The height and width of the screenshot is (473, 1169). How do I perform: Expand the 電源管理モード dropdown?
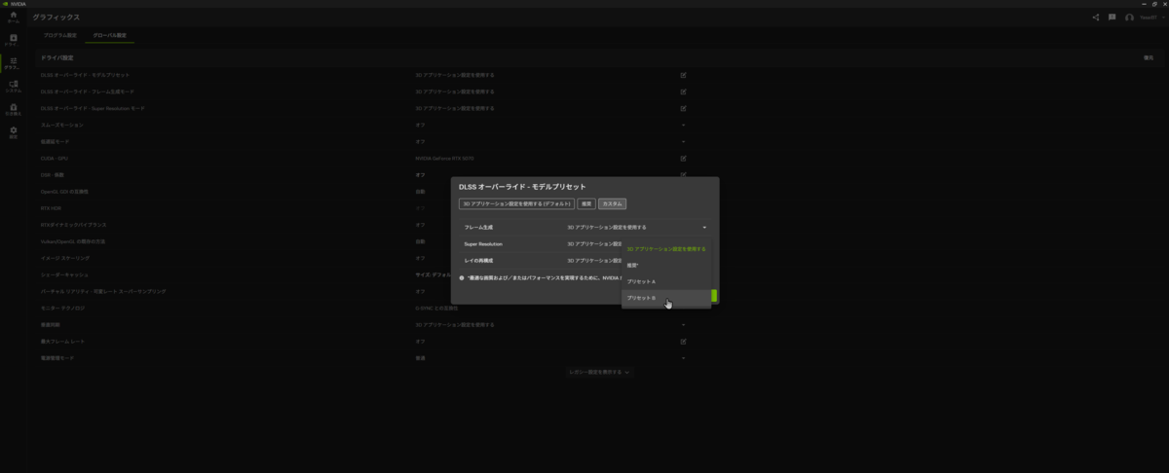pyautogui.click(x=683, y=358)
